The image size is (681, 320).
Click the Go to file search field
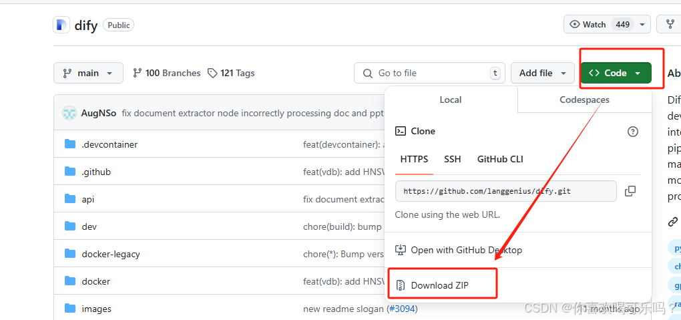tap(429, 73)
